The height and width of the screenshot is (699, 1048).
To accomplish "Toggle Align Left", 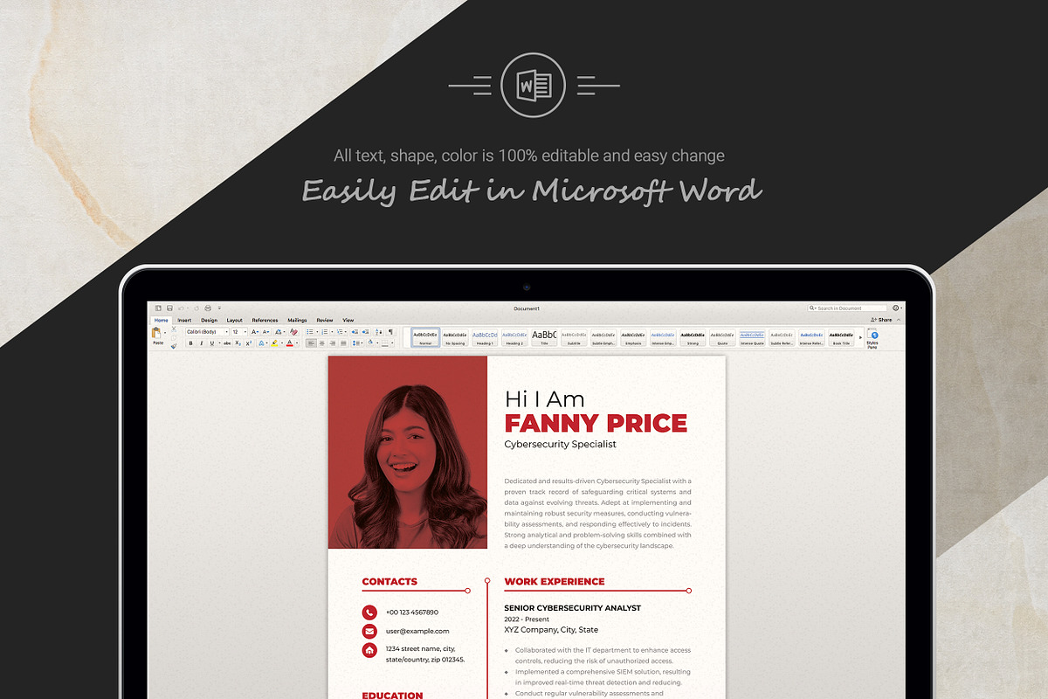I will (311, 343).
